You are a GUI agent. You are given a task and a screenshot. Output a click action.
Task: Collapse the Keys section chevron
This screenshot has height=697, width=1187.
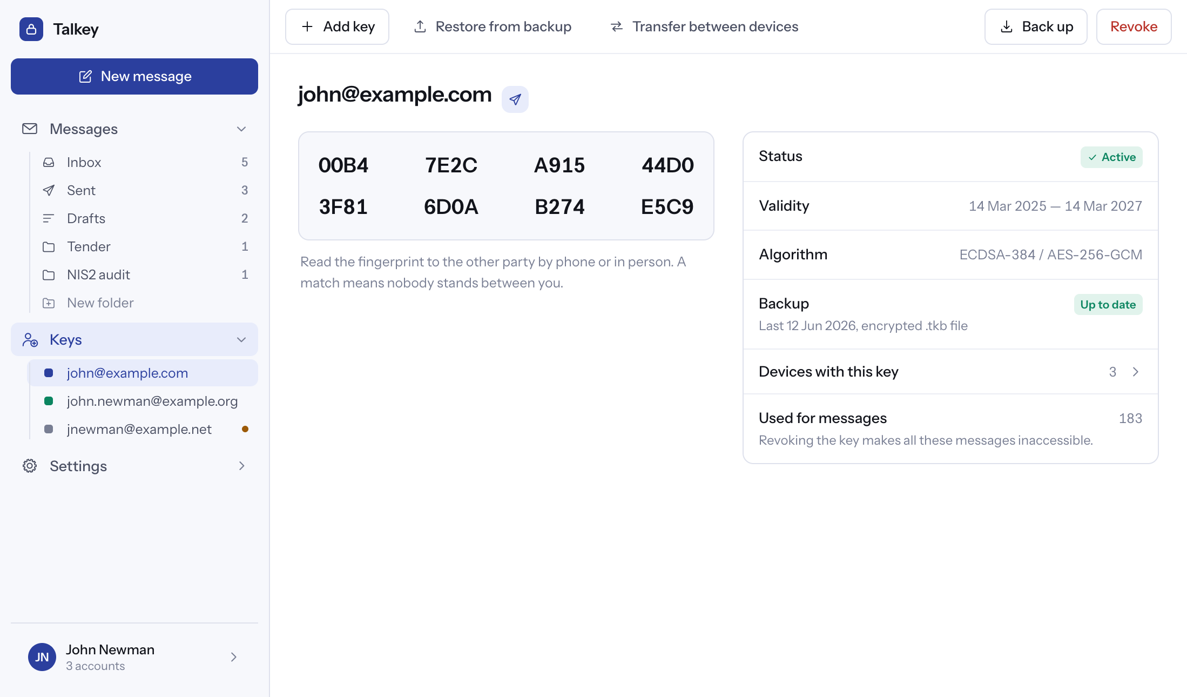[241, 340]
